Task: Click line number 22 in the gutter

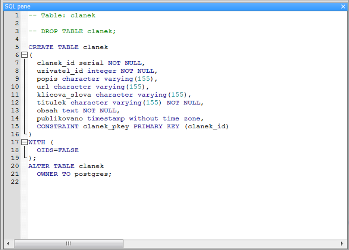Action: click(15, 182)
